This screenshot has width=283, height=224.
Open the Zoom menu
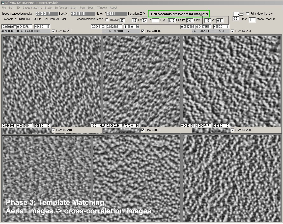(91, 8)
